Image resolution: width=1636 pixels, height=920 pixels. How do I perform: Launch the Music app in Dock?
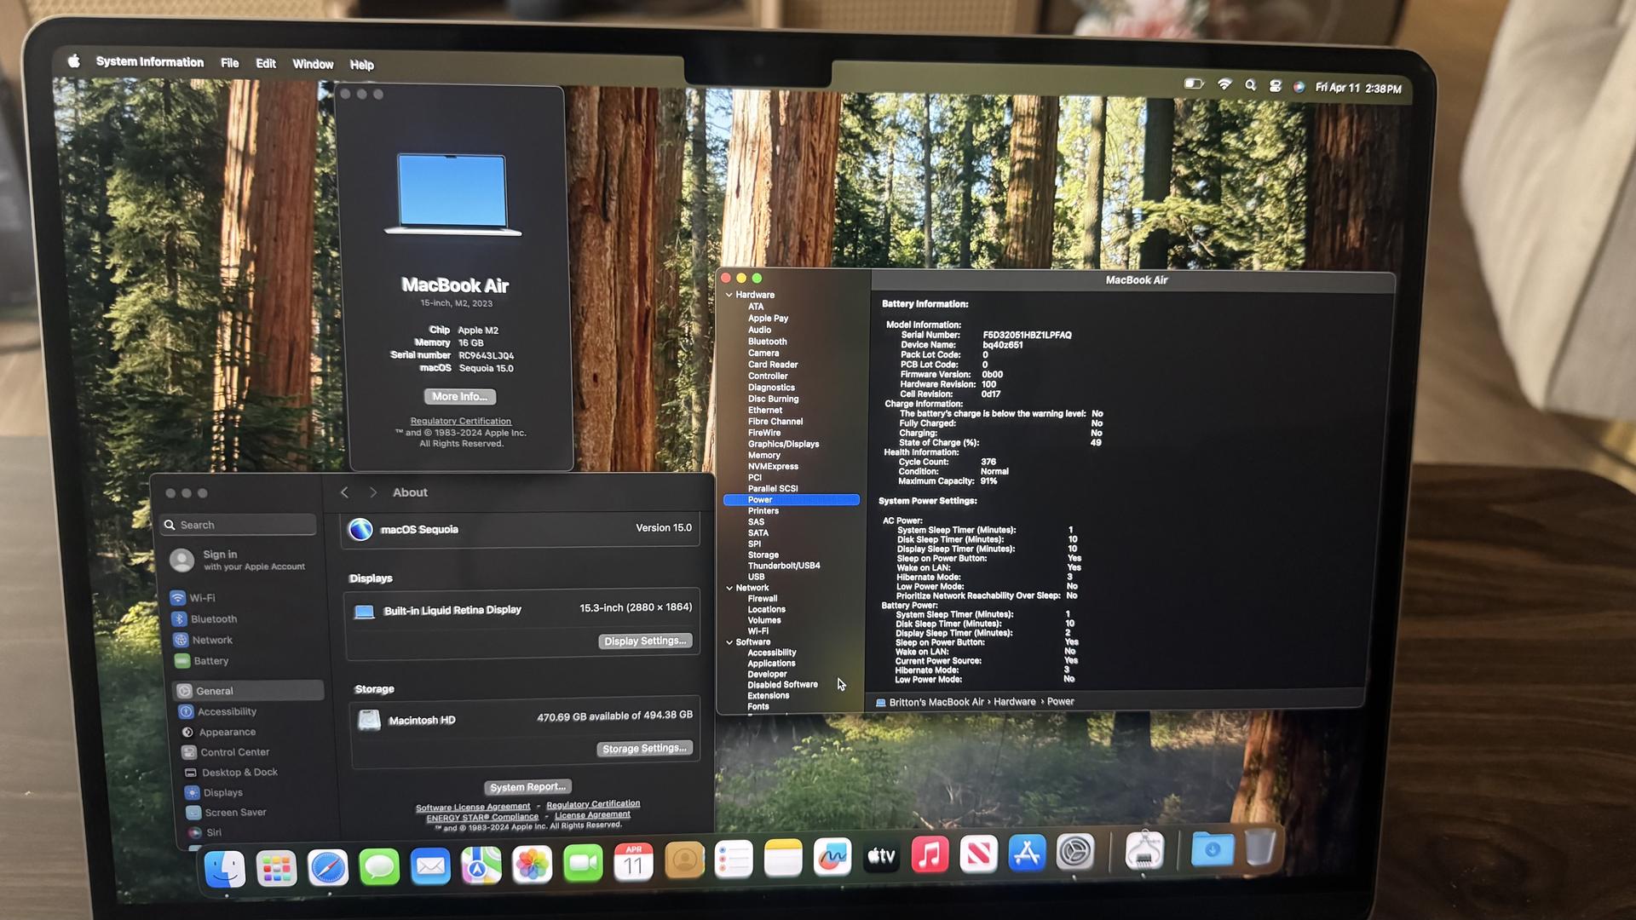930,854
